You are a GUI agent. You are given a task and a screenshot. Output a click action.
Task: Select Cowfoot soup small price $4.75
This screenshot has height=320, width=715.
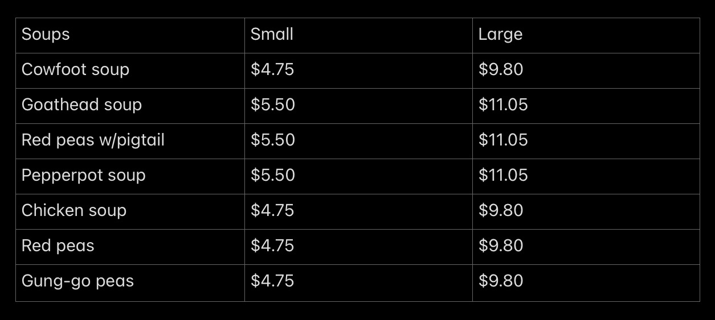pos(358,70)
